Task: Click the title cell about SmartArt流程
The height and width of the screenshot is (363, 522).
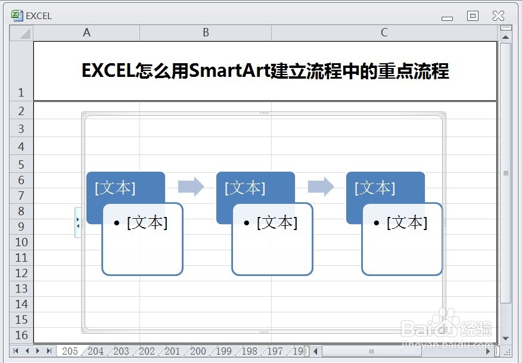Action: tap(265, 71)
